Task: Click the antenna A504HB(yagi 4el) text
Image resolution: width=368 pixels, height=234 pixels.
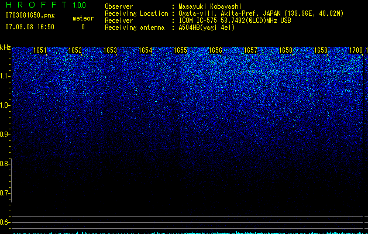Action: pyautogui.click(x=207, y=27)
